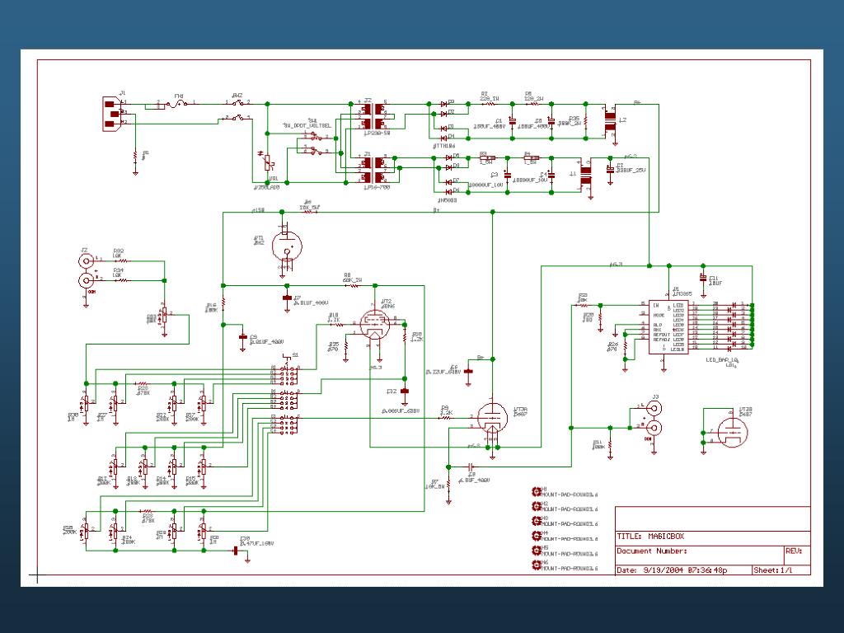Click the VT2 6BN6 tube symbol
Screen dimensions: 844x633
(x=375, y=324)
